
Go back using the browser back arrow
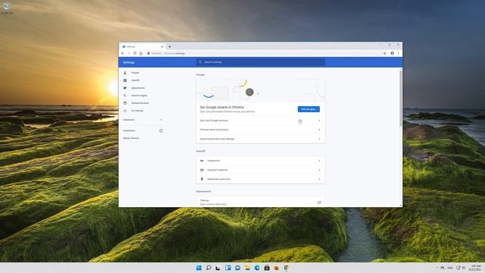tap(123, 53)
